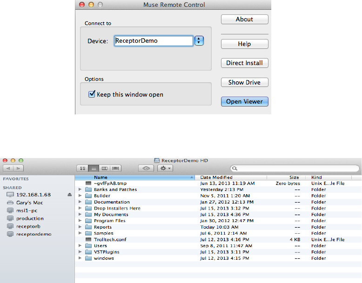Click the ~gvfFyA8.tmp file icon

point(88,184)
